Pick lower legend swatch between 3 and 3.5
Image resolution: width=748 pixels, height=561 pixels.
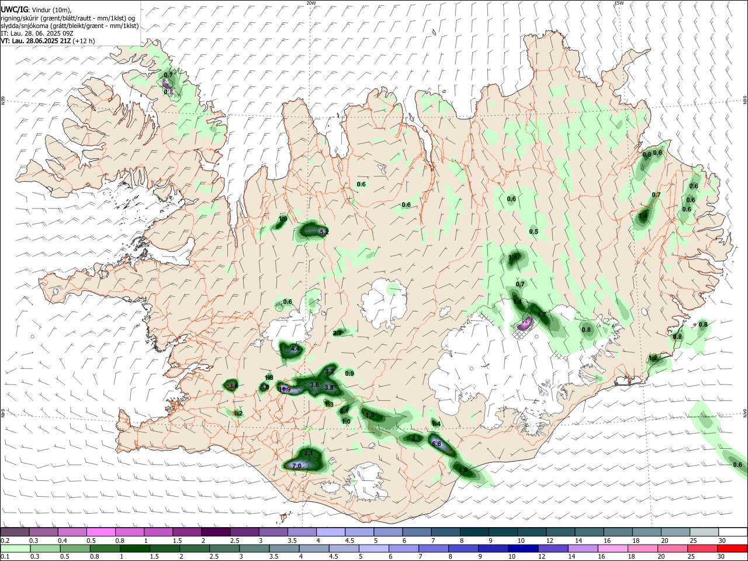pyautogui.click(x=254, y=548)
